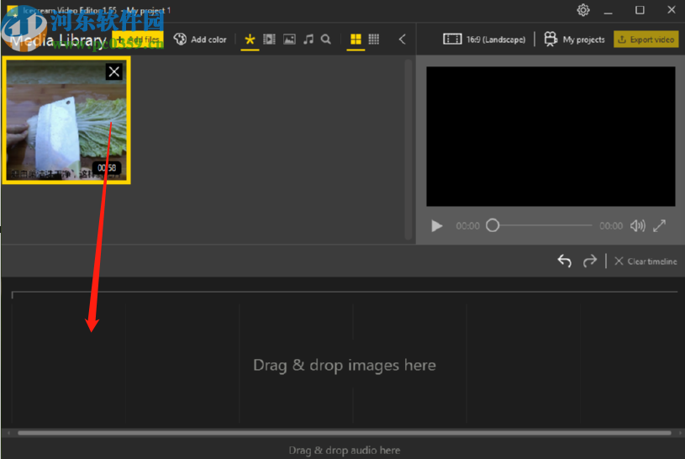Remove the video clip from the library
The image size is (685, 459).
pyautogui.click(x=113, y=72)
